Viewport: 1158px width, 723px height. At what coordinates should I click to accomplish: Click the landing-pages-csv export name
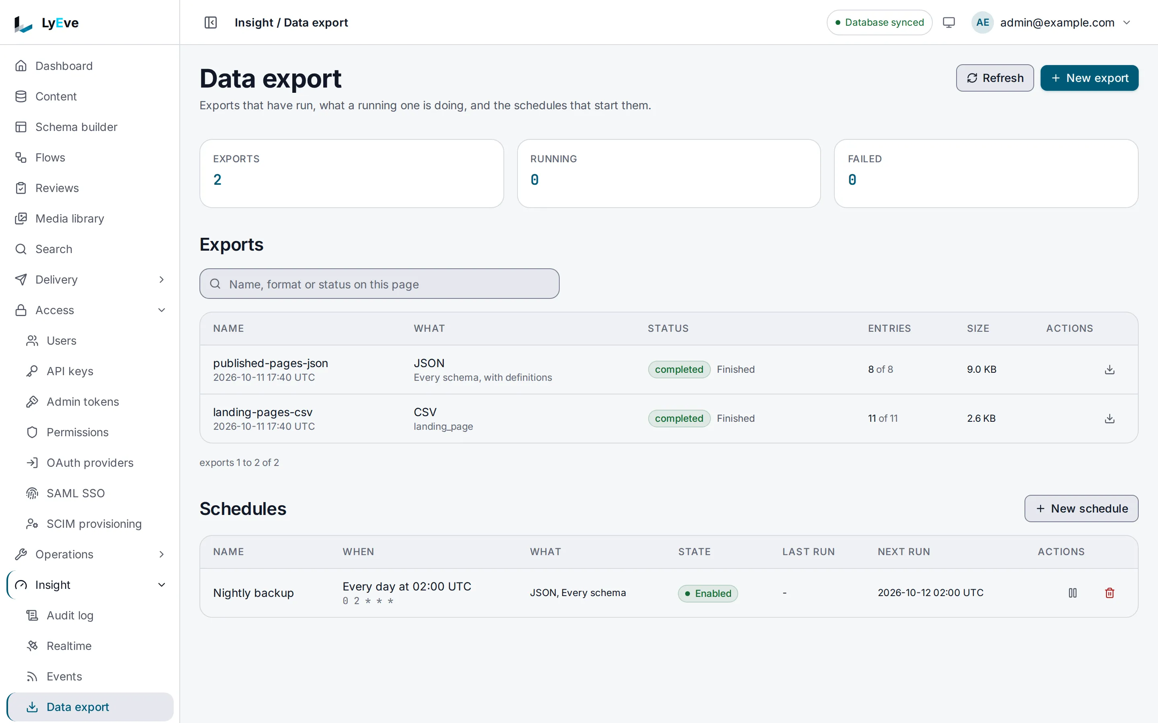point(263,412)
